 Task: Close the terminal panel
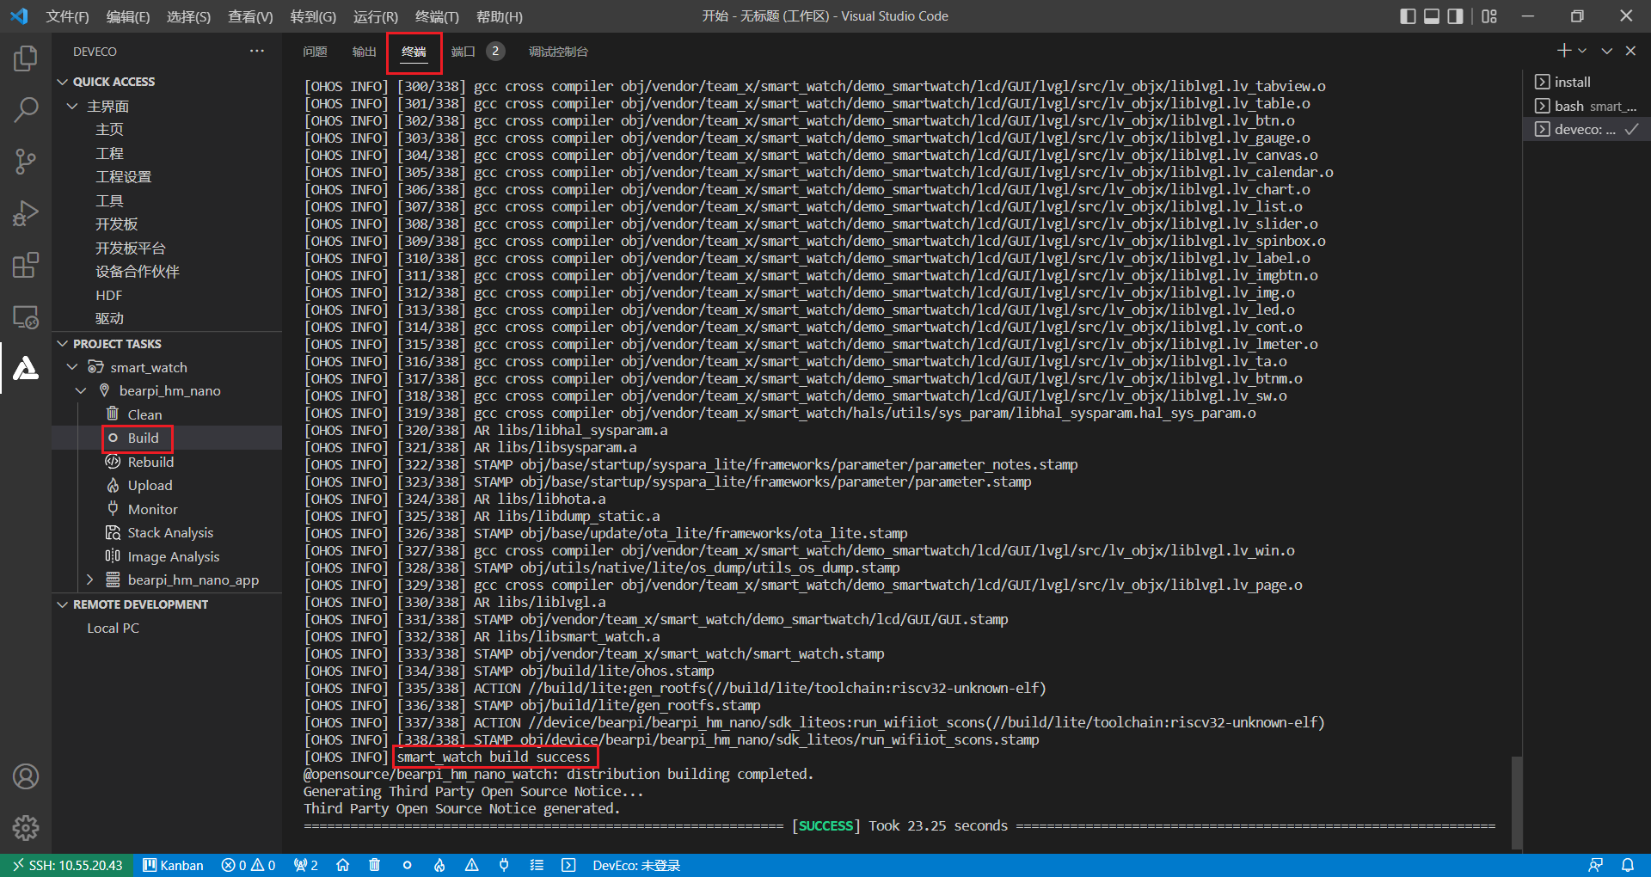(1630, 51)
